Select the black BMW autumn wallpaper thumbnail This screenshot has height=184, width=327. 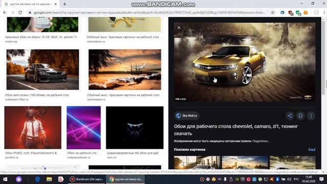pos(43,70)
